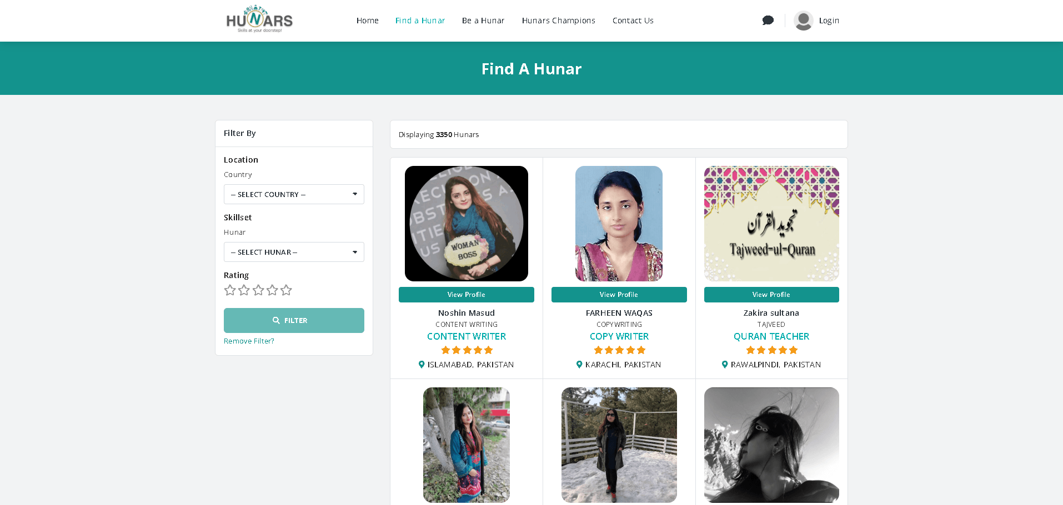Open the chat messages icon
1063x505 pixels.
pos(768,21)
